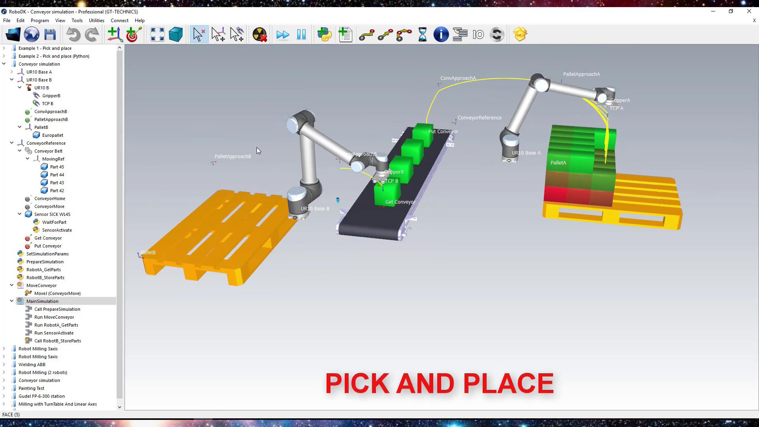Click the blue information icon
This screenshot has height=427, width=759.
[441, 35]
